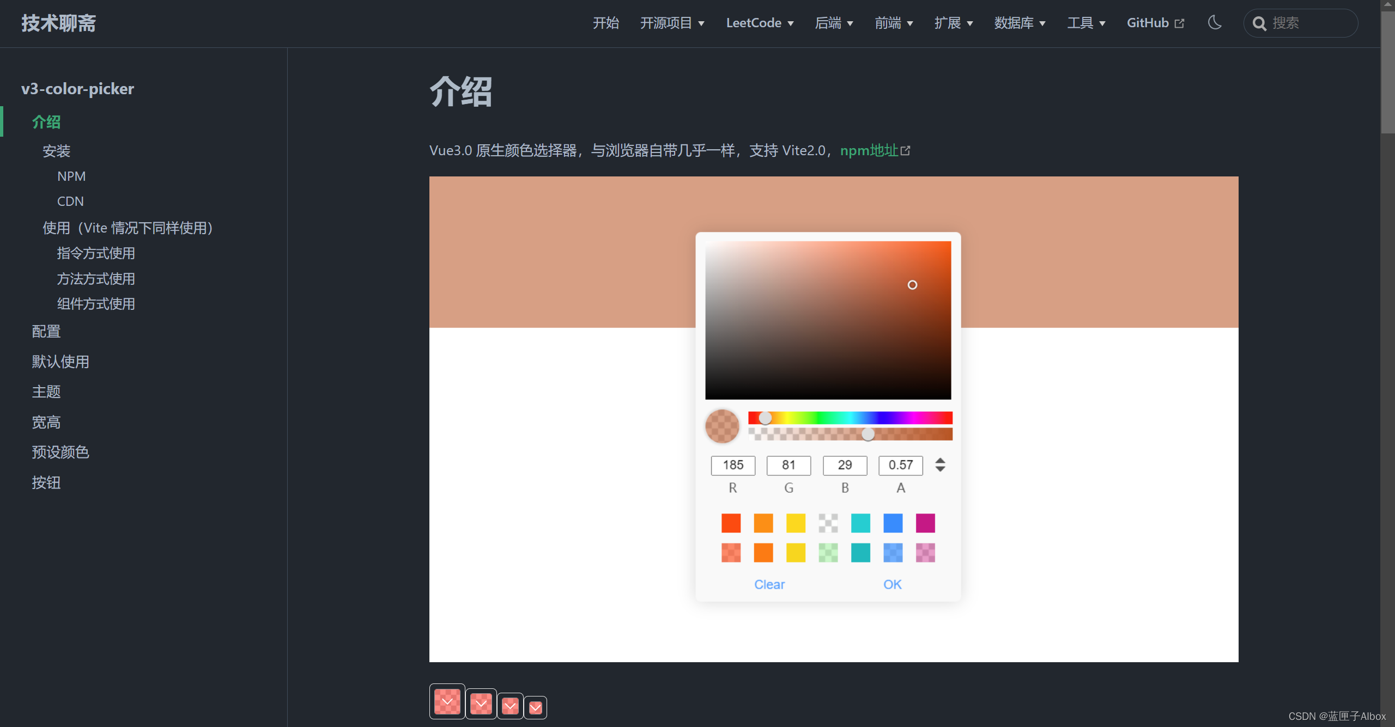Open 按钮 sidebar page
This screenshot has width=1395, height=727.
pyautogui.click(x=46, y=482)
